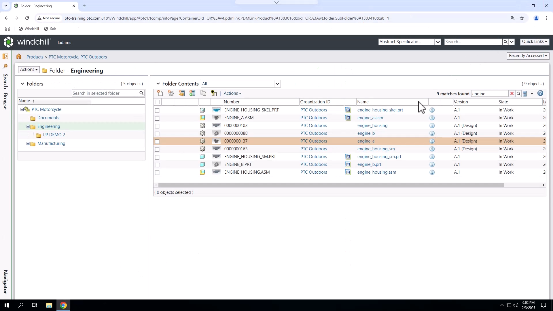Navigate to Products breadcrumb link
This screenshot has height=311, width=553.
(35, 57)
